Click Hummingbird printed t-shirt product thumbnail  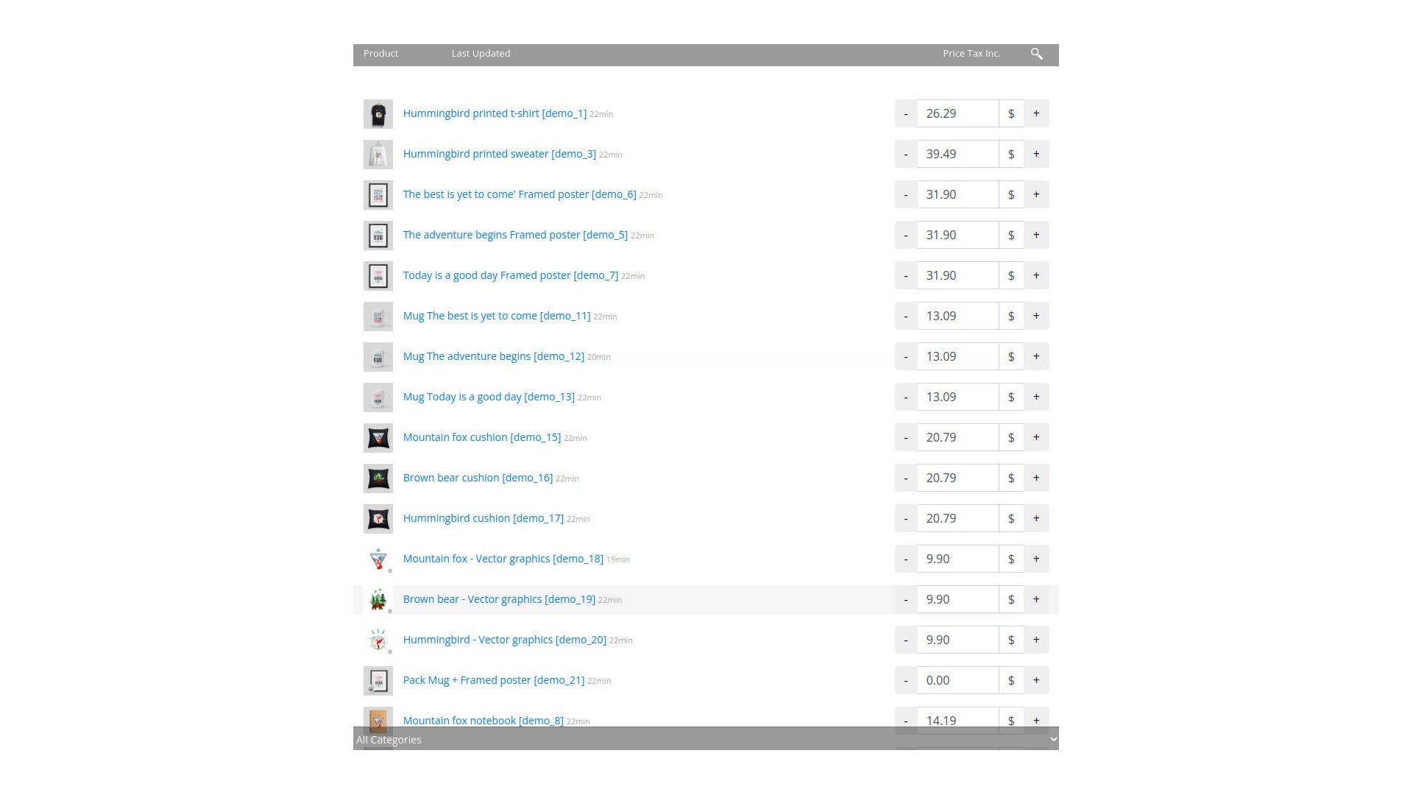pyautogui.click(x=378, y=114)
